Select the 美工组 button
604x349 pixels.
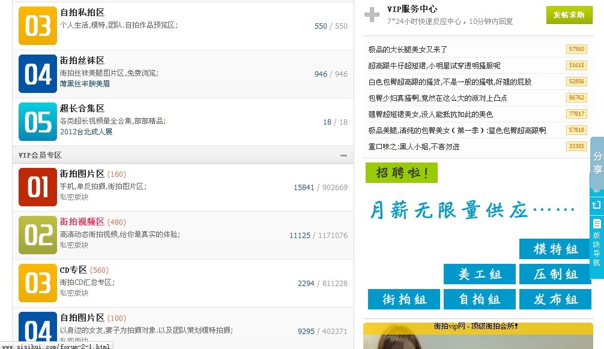pyautogui.click(x=480, y=274)
